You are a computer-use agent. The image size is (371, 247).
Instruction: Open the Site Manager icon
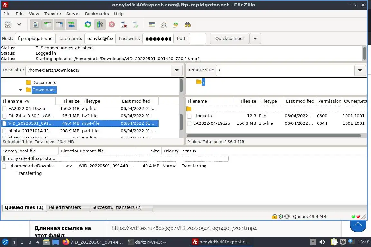(8, 24)
